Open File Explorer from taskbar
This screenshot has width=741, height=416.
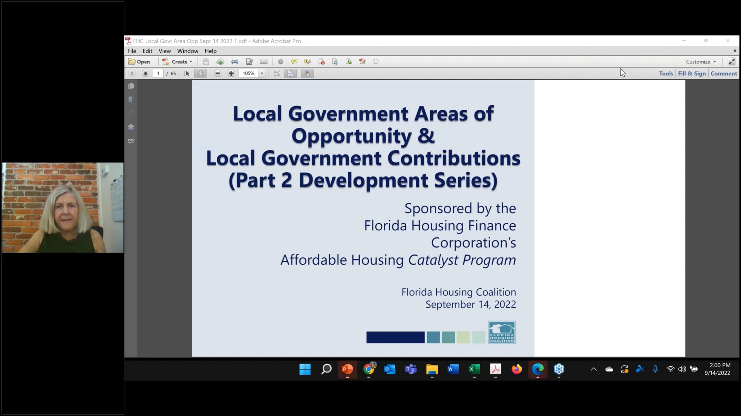point(432,369)
